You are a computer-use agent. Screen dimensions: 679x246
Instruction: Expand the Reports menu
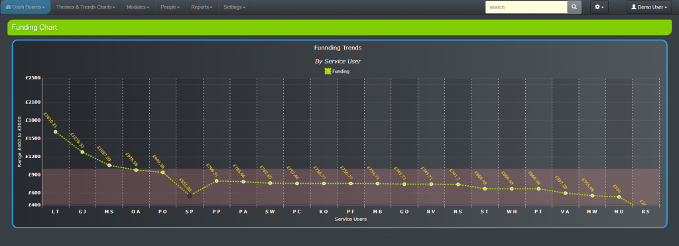click(x=202, y=7)
